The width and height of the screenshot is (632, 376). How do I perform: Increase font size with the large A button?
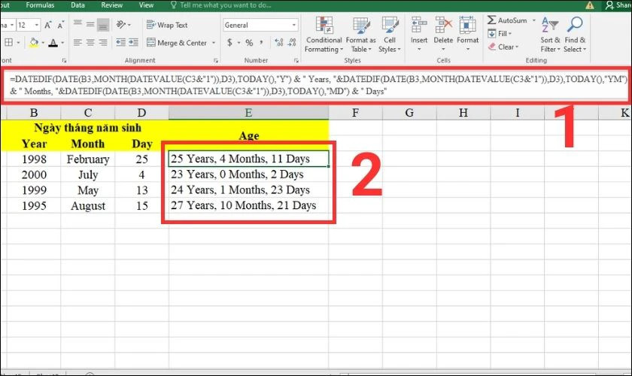47,25
